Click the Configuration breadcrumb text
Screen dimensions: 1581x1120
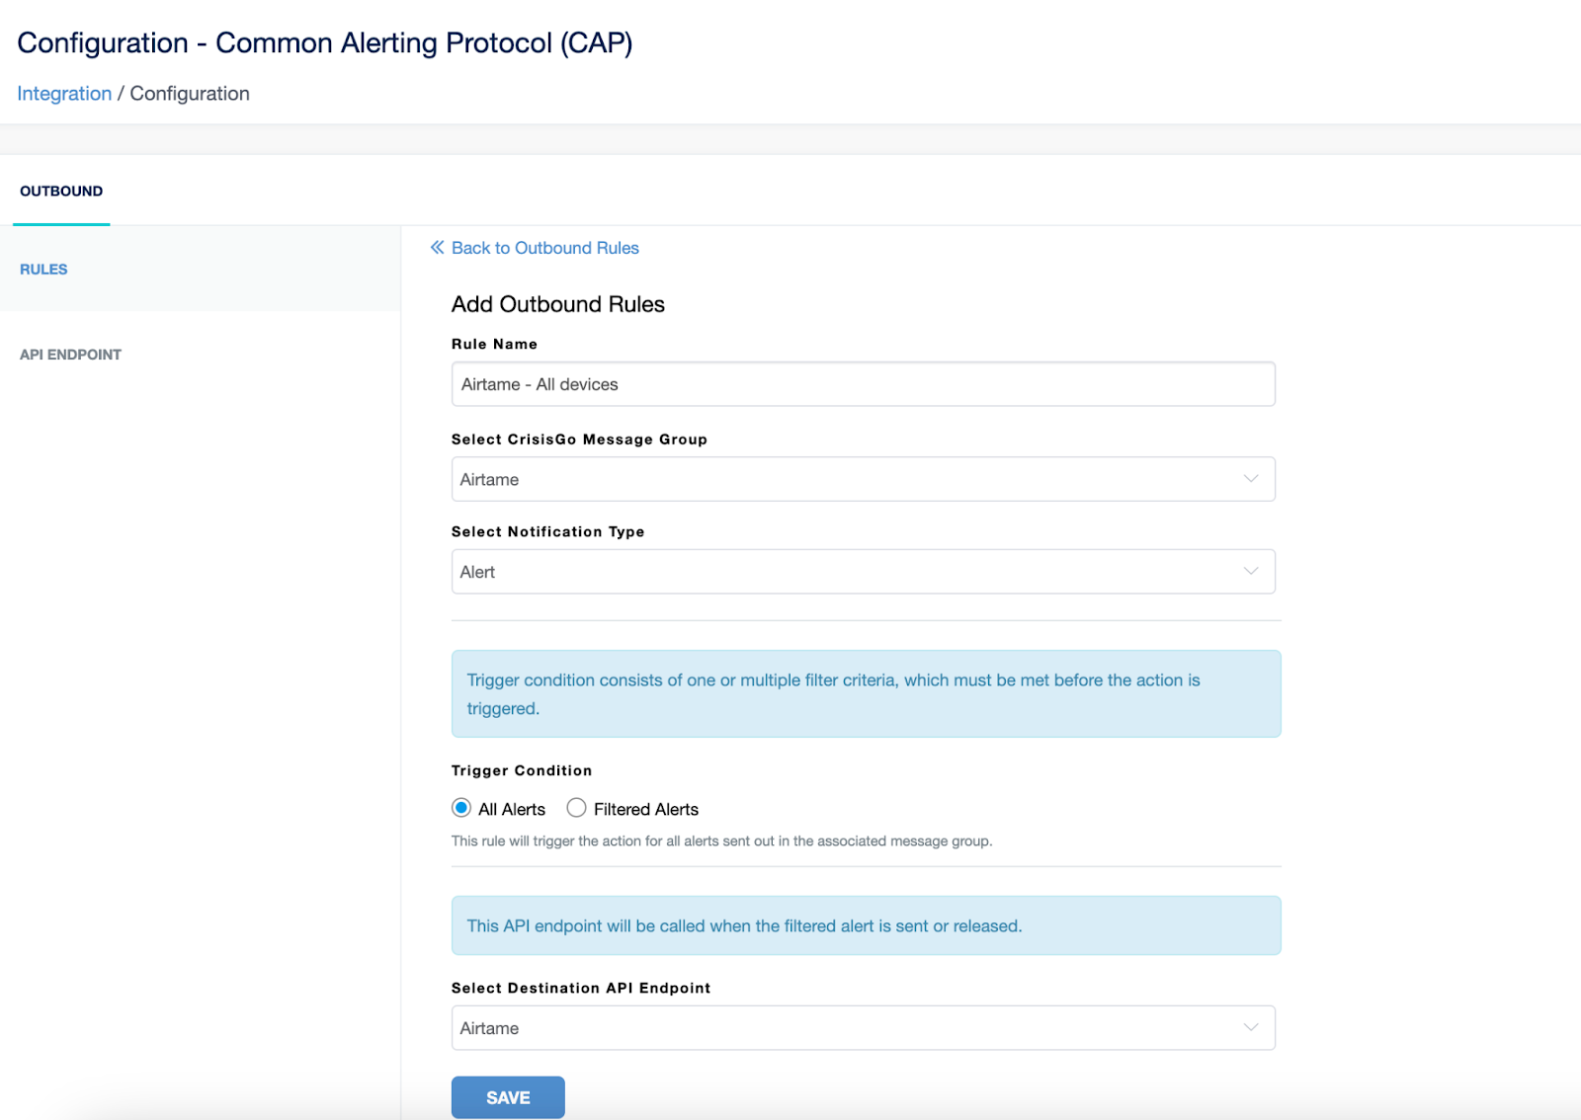pyautogui.click(x=190, y=94)
